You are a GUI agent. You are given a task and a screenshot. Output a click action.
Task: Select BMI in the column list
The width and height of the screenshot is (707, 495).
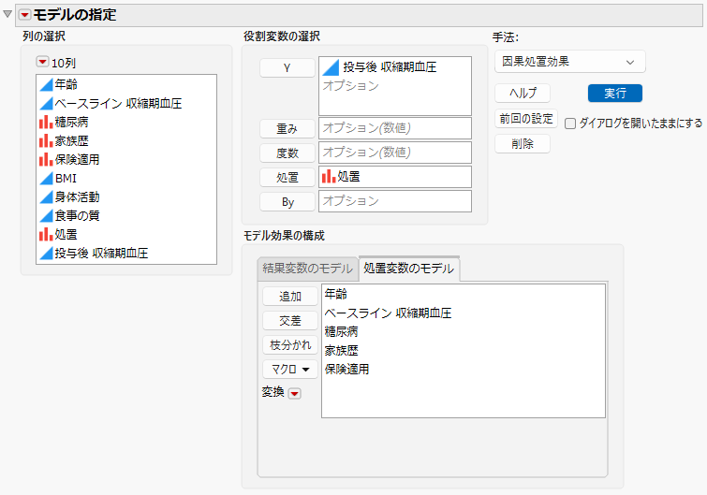[x=66, y=179]
